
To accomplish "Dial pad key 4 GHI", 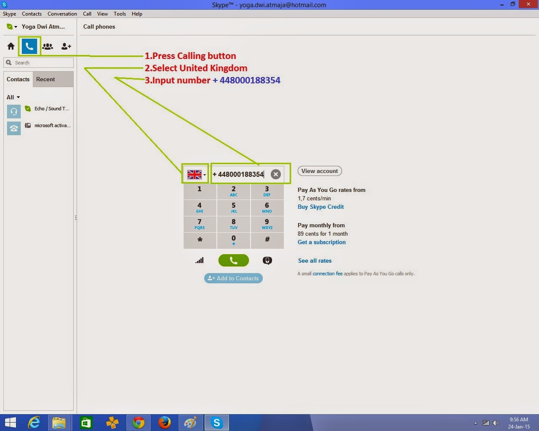I will coord(200,208).
